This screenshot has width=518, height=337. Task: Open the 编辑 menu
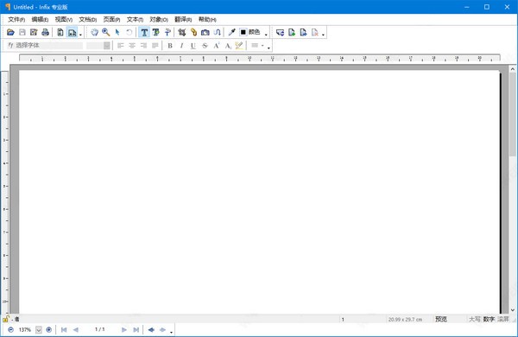coord(40,20)
